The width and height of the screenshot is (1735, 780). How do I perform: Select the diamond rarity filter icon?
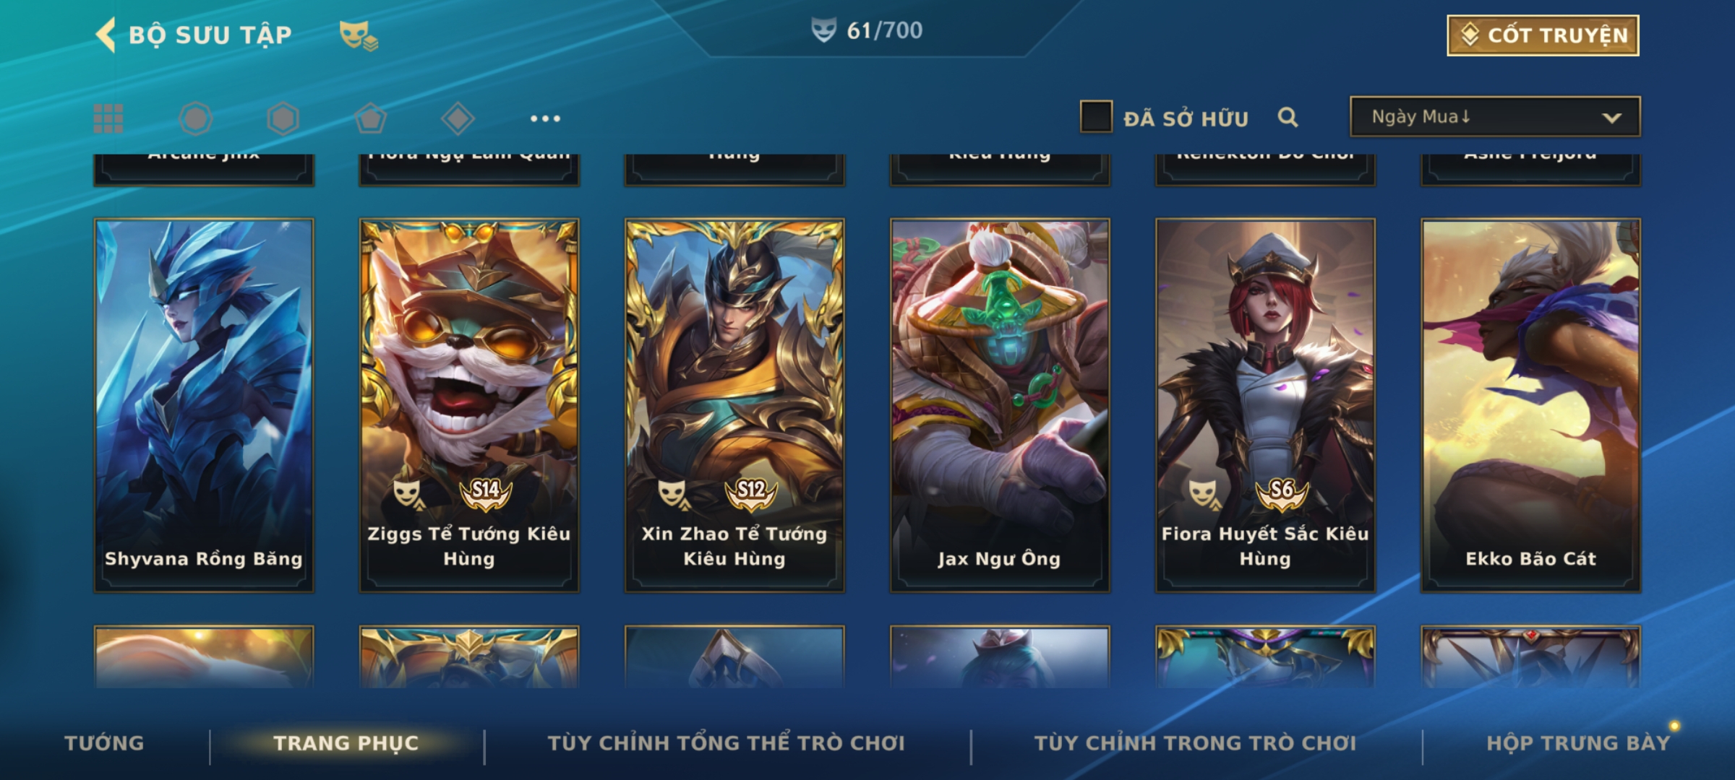pos(458,118)
